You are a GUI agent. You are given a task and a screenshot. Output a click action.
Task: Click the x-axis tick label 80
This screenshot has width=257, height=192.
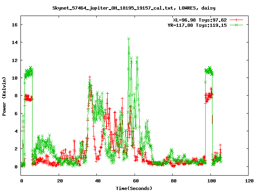(173, 181)
